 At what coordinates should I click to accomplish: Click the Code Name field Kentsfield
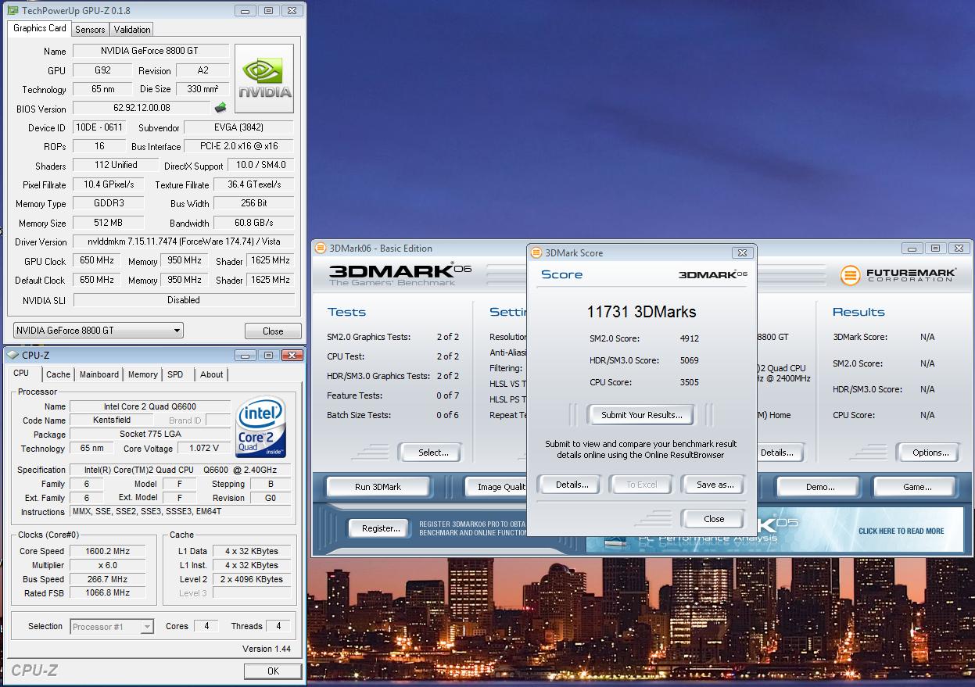coord(111,420)
